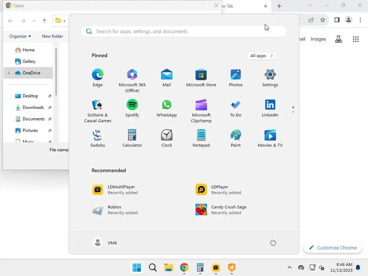Open Microsoft Clipchamp

click(x=201, y=111)
